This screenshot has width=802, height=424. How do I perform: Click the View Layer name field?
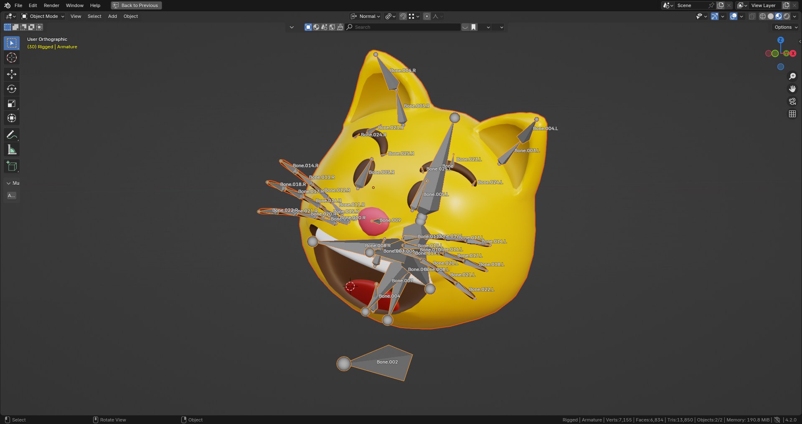click(765, 5)
